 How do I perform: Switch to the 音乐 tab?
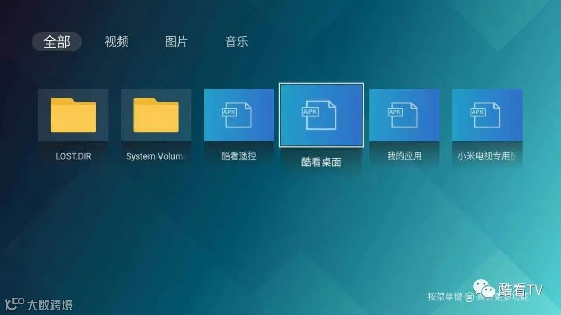pos(236,42)
